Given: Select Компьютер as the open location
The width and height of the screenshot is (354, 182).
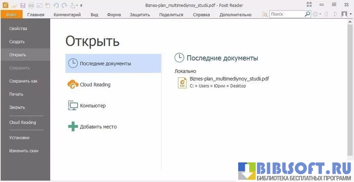Looking at the screenshot, I should coord(93,105).
